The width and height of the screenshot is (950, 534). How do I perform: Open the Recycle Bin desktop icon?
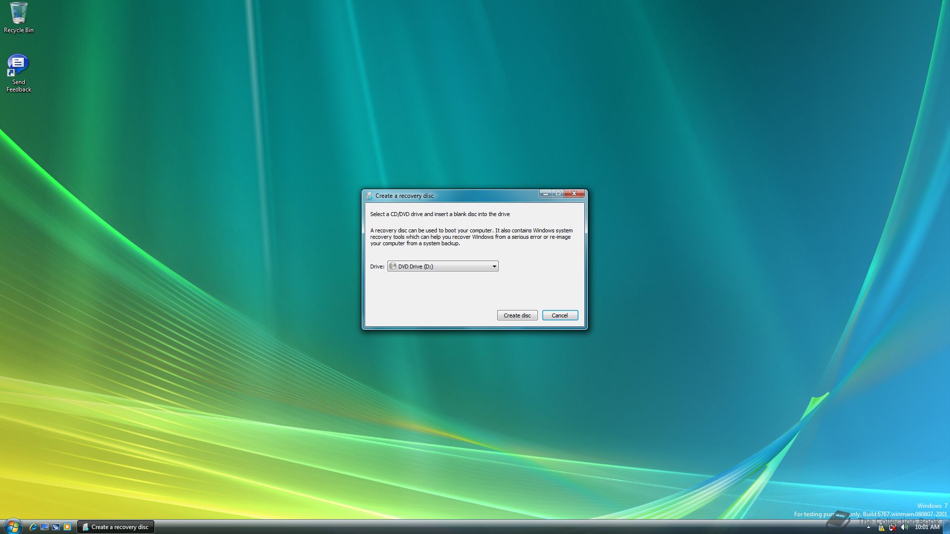click(19, 18)
